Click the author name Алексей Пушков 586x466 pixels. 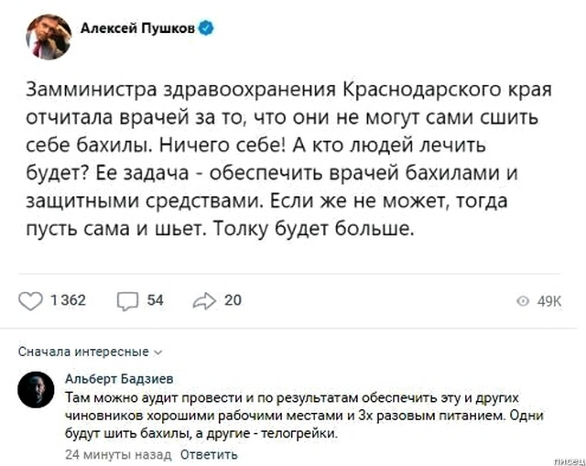point(137,28)
